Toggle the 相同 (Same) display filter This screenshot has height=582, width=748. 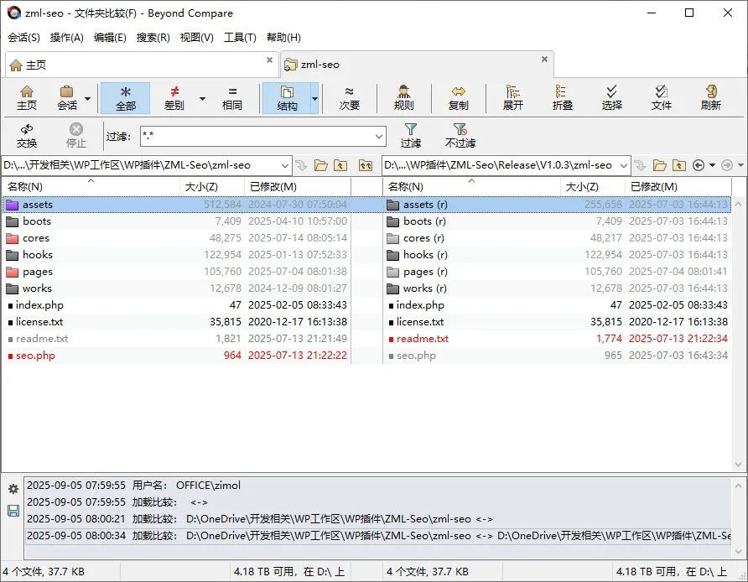[231, 98]
